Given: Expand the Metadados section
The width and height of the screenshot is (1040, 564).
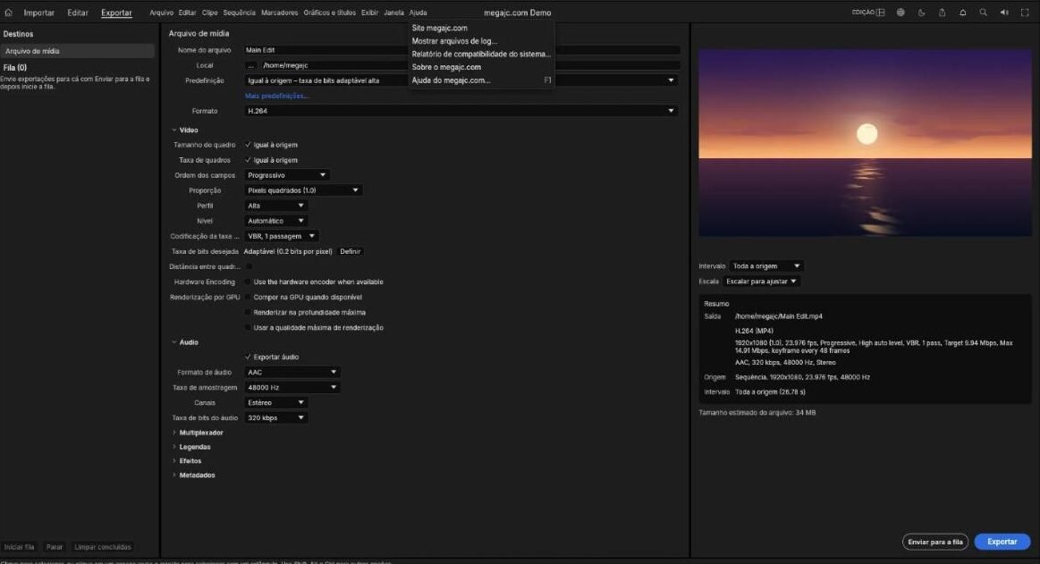Looking at the screenshot, I should coord(174,476).
